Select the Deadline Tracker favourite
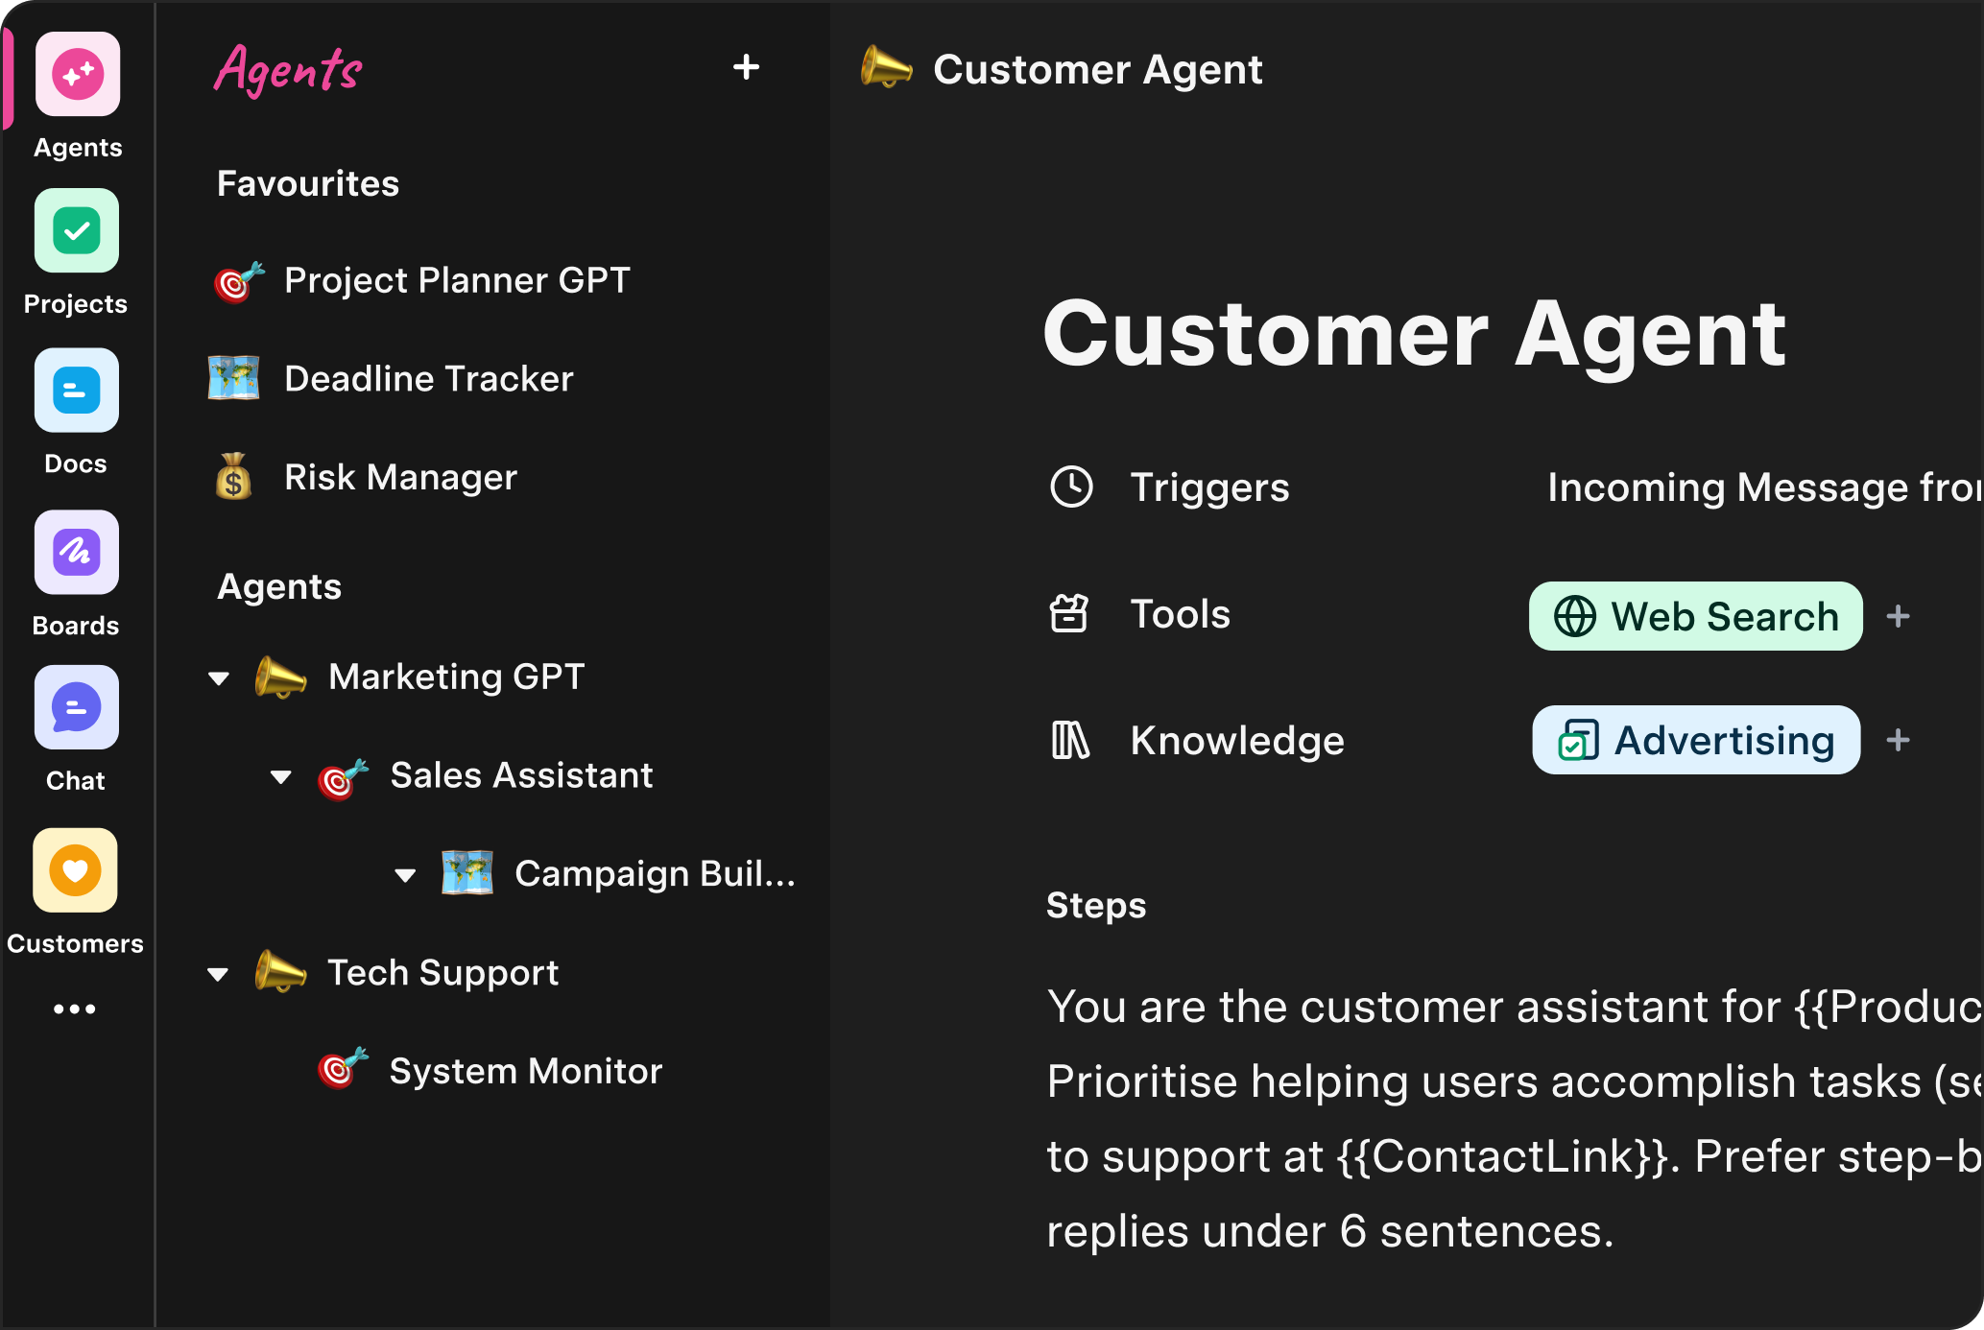1984x1330 pixels. [x=428, y=378]
